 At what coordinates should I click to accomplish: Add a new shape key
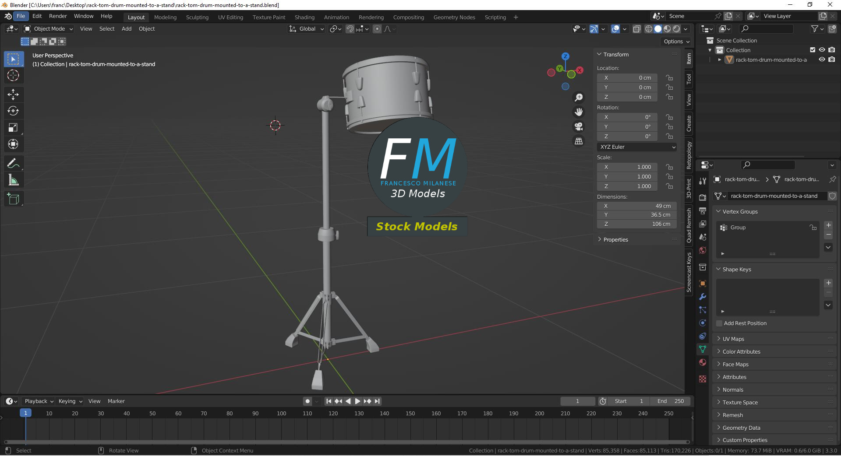828,283
